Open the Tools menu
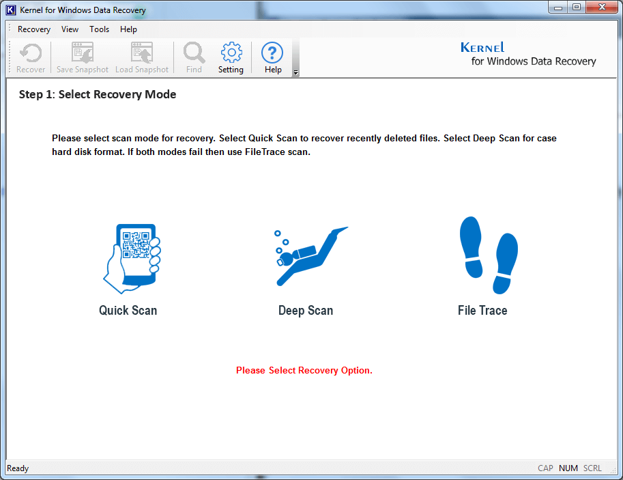 click(100, 29)
